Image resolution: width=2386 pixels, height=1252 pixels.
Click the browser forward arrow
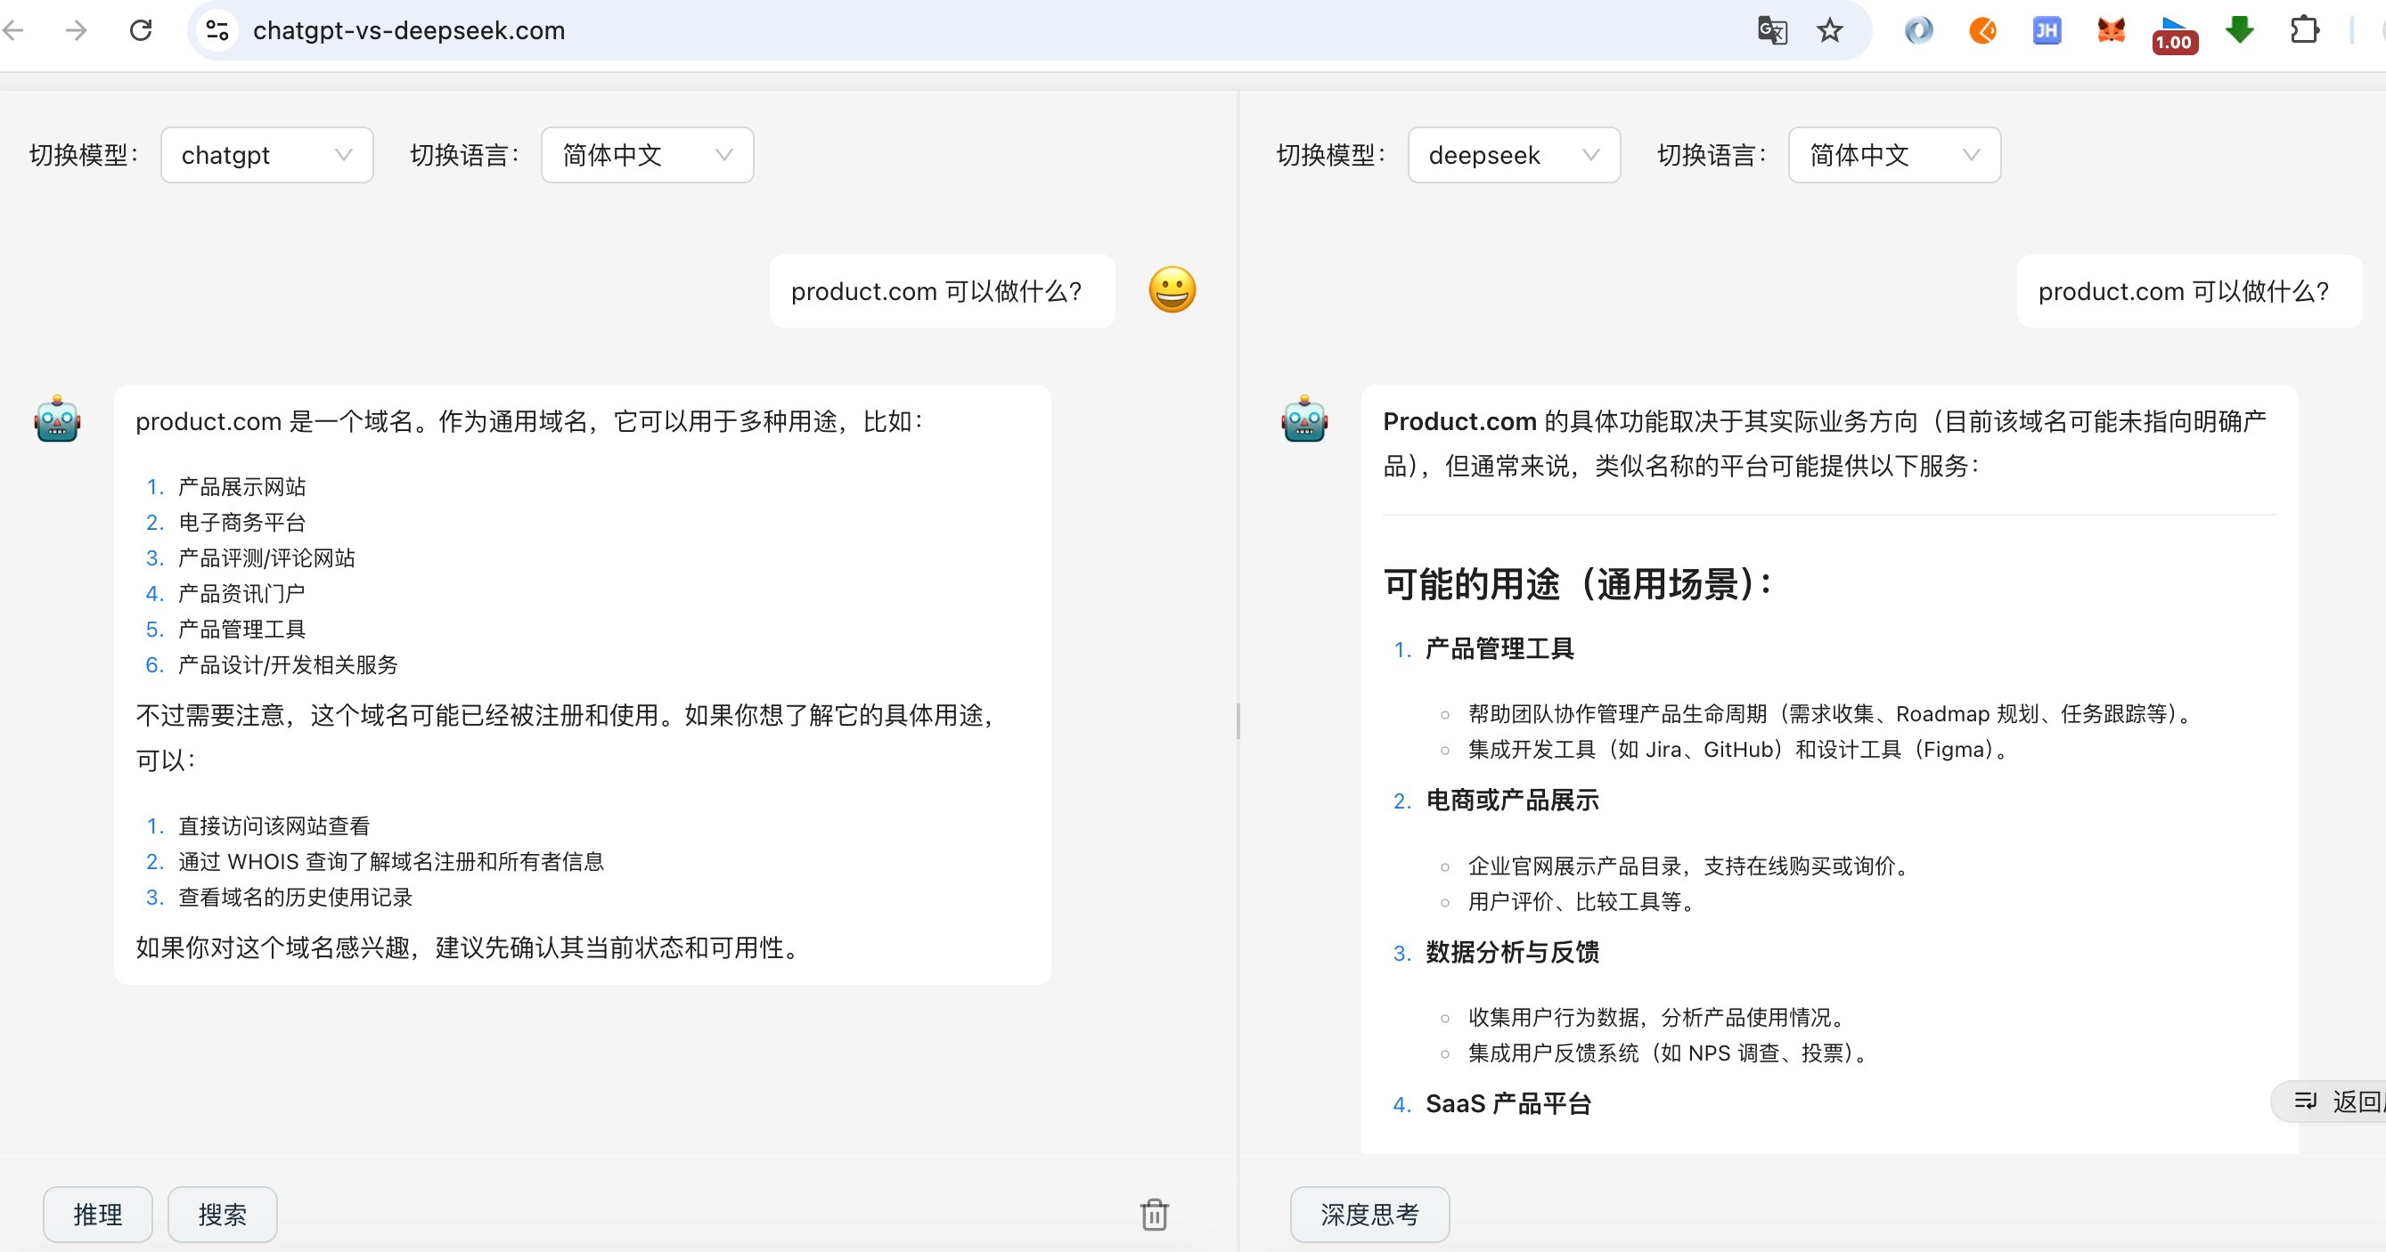76,30
